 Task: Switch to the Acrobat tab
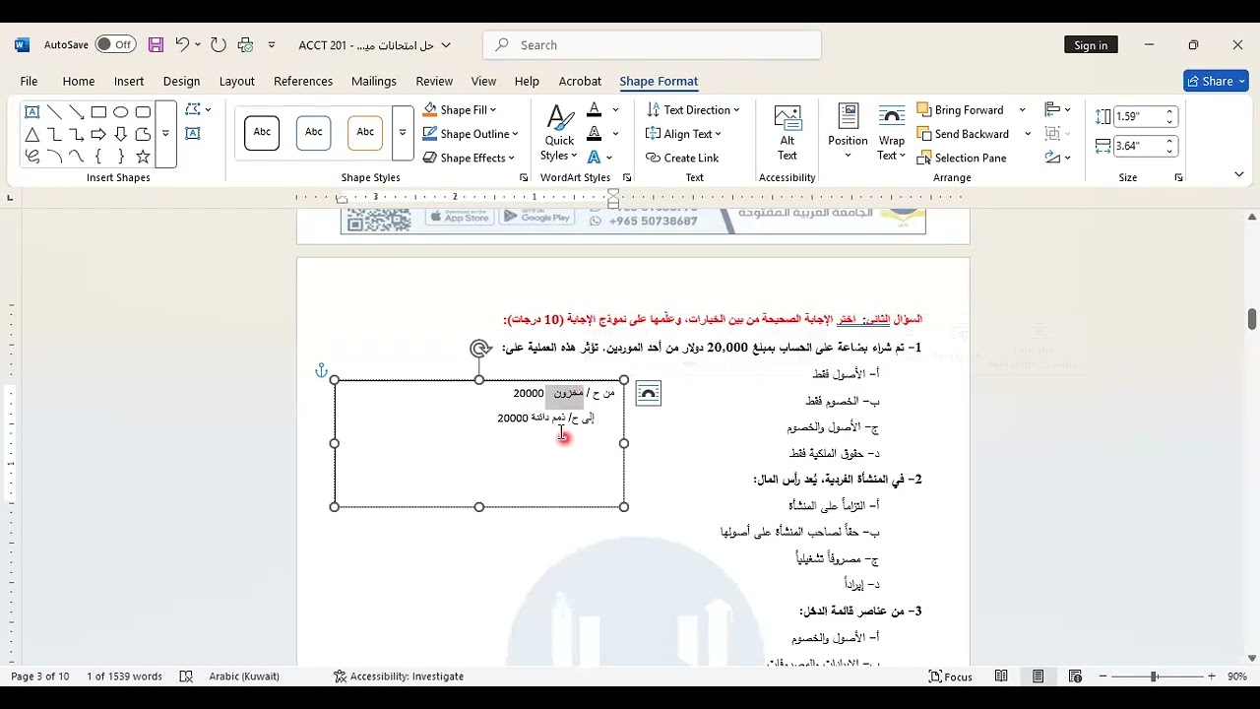(580, 81)
